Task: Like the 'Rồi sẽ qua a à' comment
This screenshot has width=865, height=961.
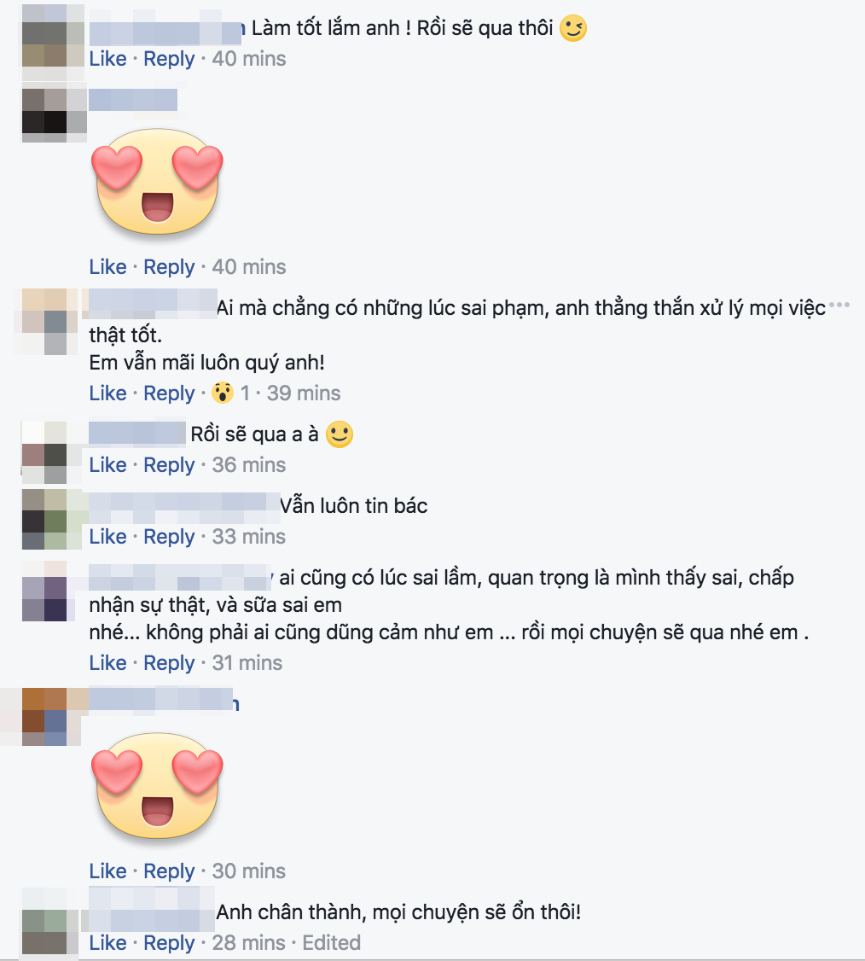Action: click(107, 465)
